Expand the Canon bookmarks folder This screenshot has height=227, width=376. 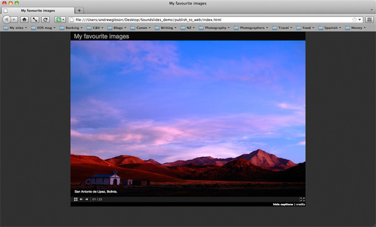140,28
